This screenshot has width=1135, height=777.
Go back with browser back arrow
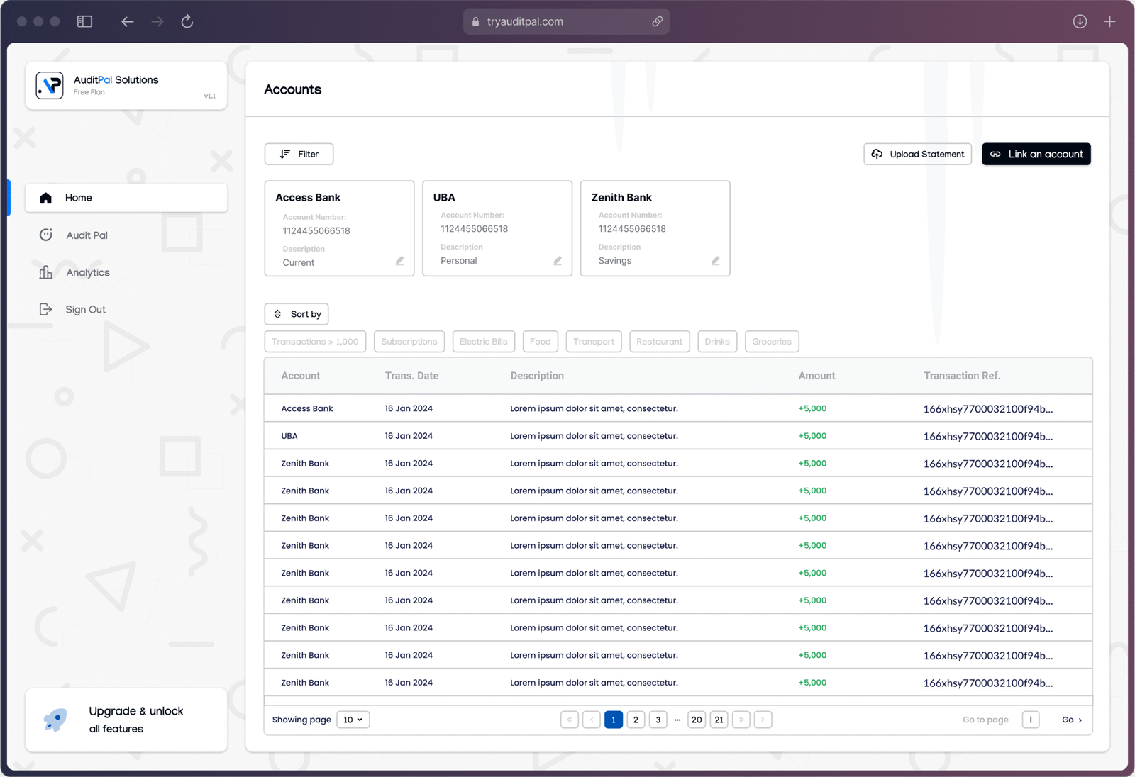127,21
